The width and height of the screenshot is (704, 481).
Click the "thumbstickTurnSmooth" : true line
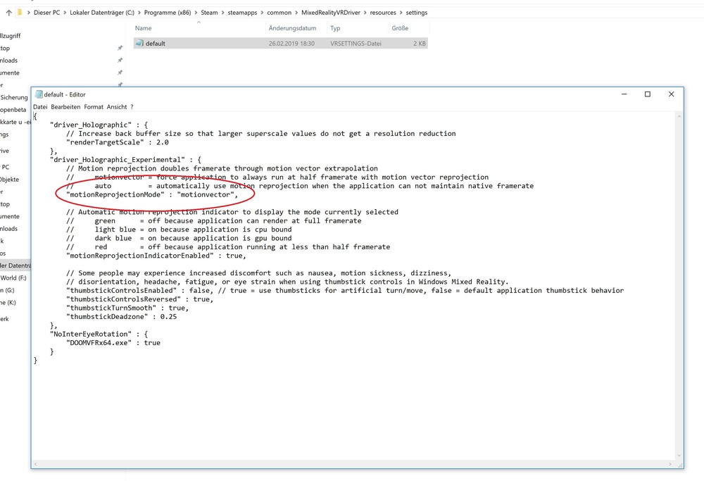point(127,308)
